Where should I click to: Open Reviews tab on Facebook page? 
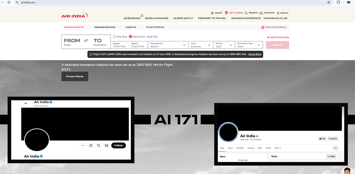click(x=250, y=148)
